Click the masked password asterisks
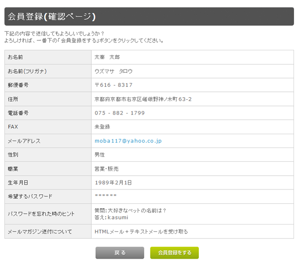 [x=106, y=195]
